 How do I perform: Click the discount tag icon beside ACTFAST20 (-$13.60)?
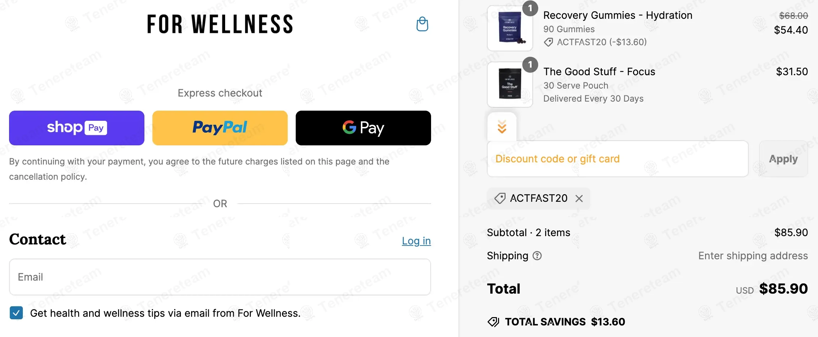click(x=548, y=42)
